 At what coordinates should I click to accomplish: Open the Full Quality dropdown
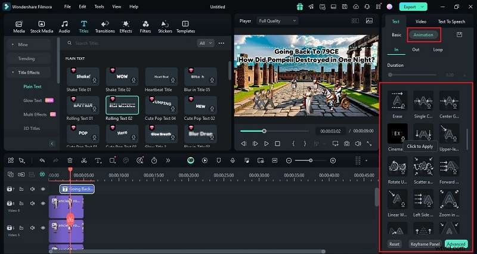tap(277, 21)
